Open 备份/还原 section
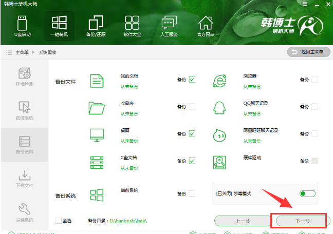The image size is (333, 234). coord(96,26)
